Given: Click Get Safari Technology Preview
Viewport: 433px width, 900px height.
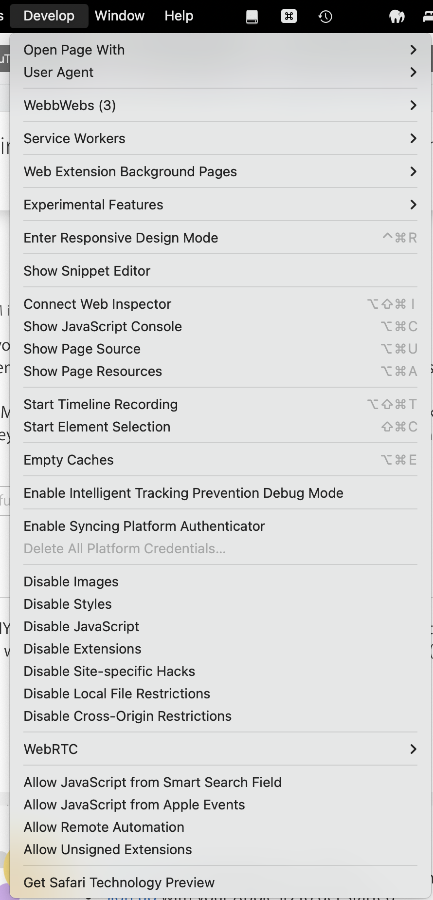Looking at the screenshot, I should (x=119, y=882).
